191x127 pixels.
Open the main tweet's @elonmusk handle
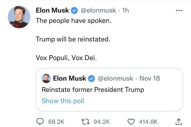tap(98, 10)
